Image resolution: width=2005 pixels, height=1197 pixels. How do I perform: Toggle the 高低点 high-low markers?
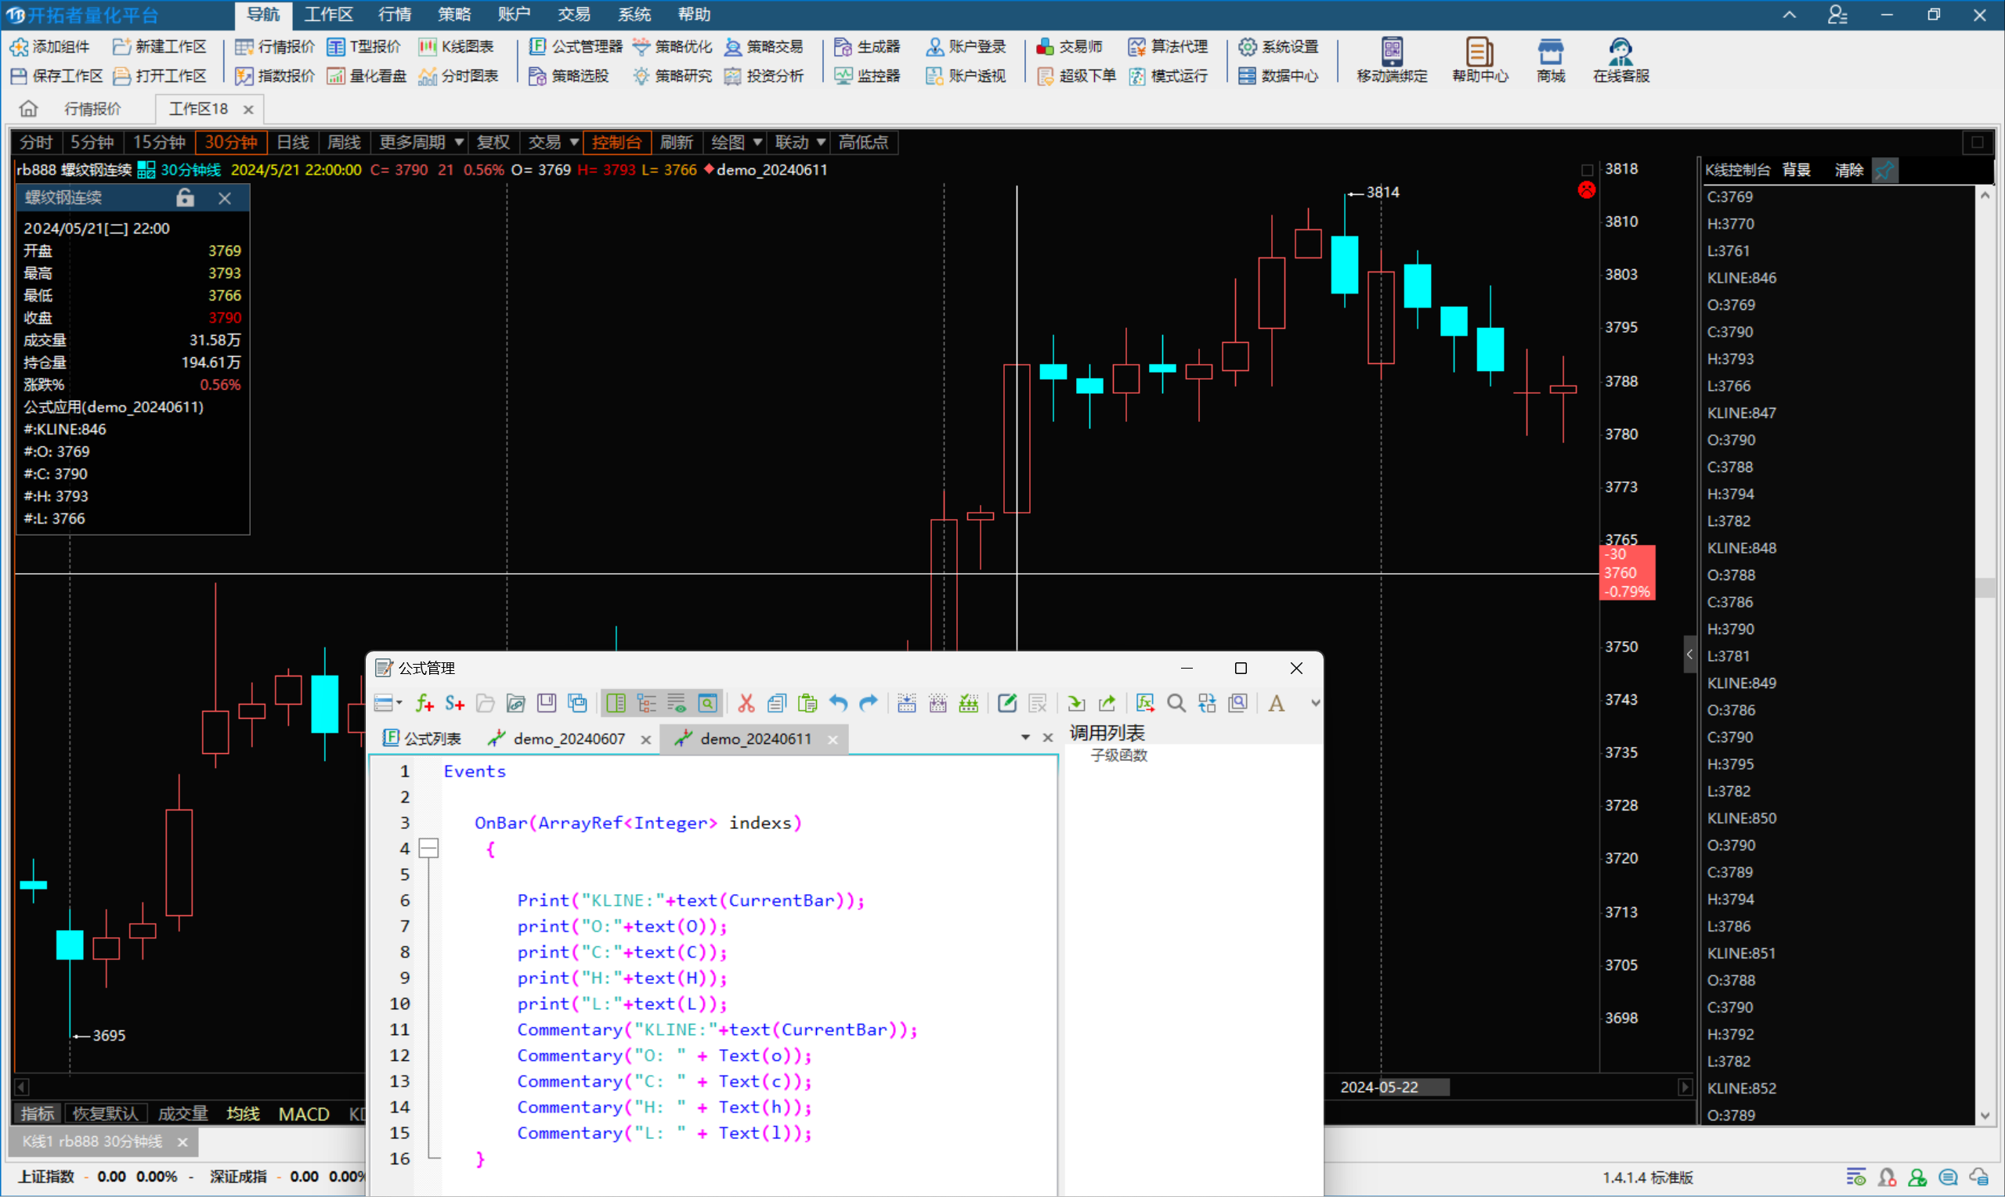[x=862, y=142]
